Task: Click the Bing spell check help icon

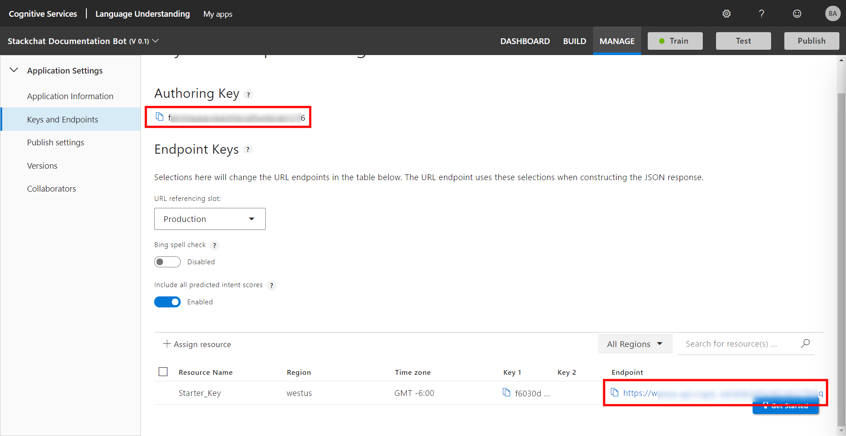Action: coord(215,245)
